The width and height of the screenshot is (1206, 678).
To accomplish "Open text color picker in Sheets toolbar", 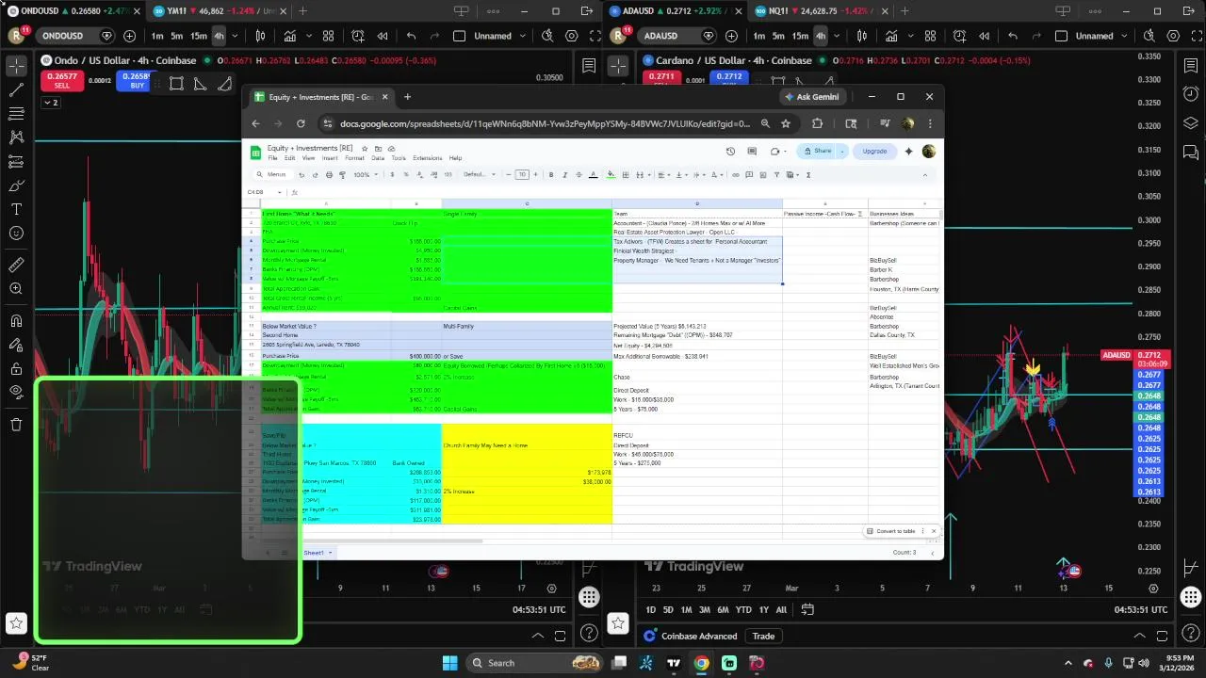I will pyautogui.click(x=593, y=174).
